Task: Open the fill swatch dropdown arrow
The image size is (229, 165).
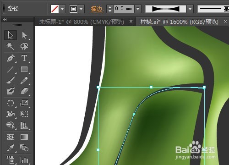Action: 62,9
